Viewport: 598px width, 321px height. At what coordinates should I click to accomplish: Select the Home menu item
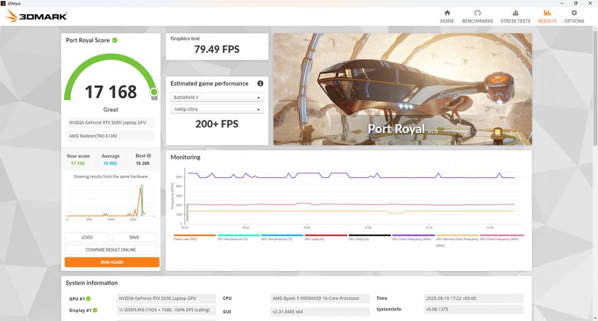[x=447, y=16]
